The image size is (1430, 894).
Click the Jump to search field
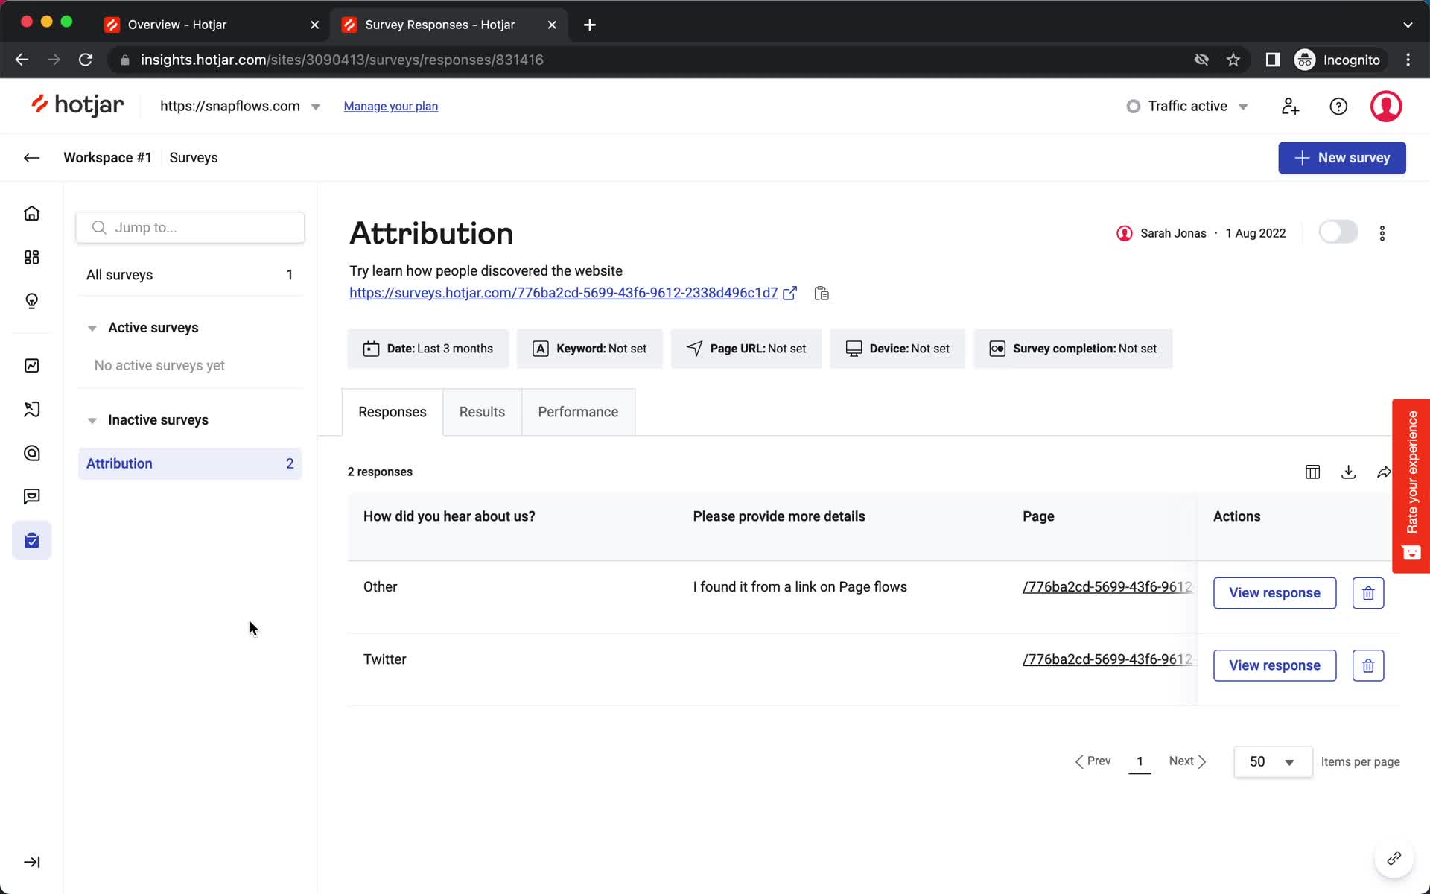[x=190, y=227]
